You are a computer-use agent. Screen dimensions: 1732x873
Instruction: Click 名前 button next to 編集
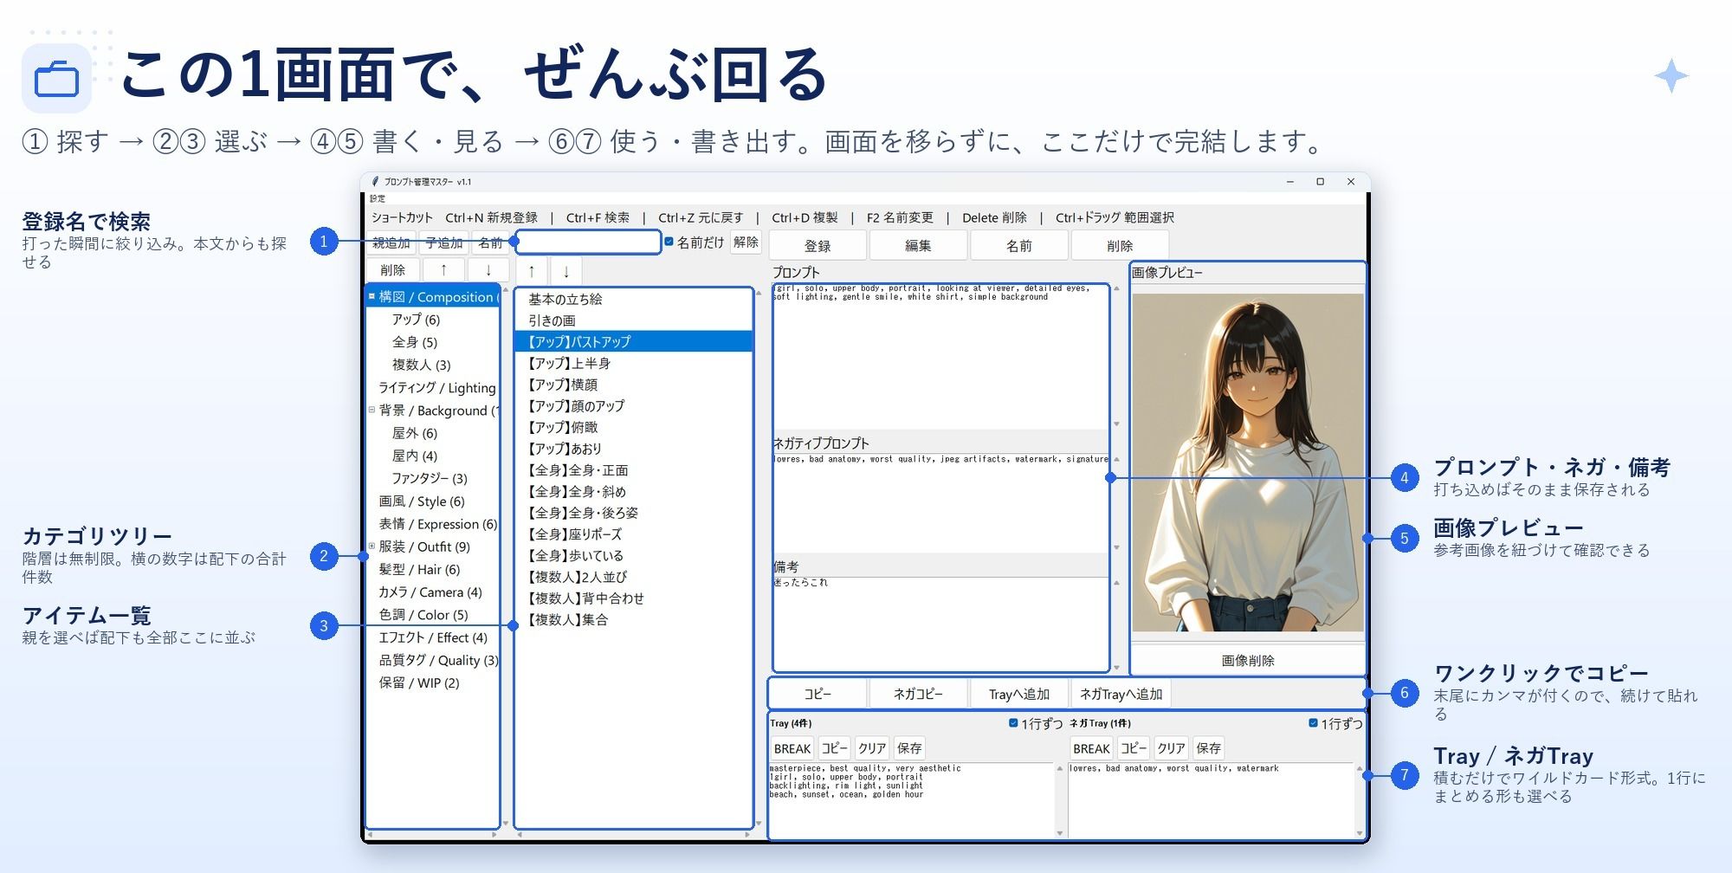click(1019, 246)
